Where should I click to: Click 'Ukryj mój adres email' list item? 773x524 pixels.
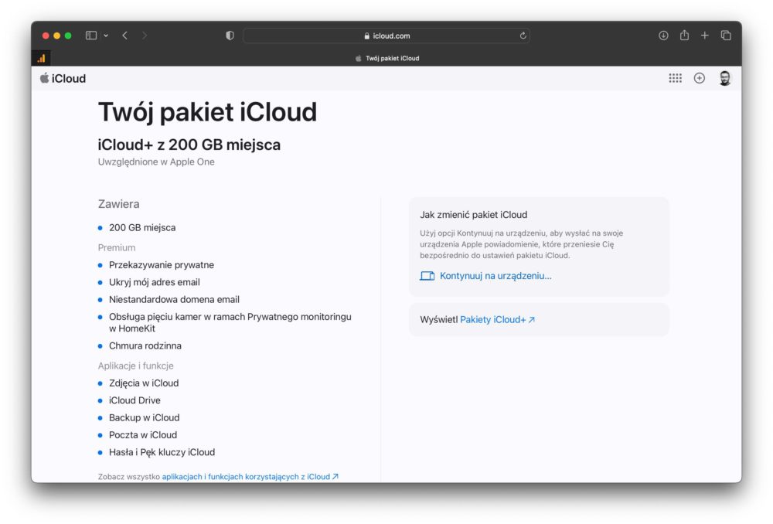(x=155, y=282)
